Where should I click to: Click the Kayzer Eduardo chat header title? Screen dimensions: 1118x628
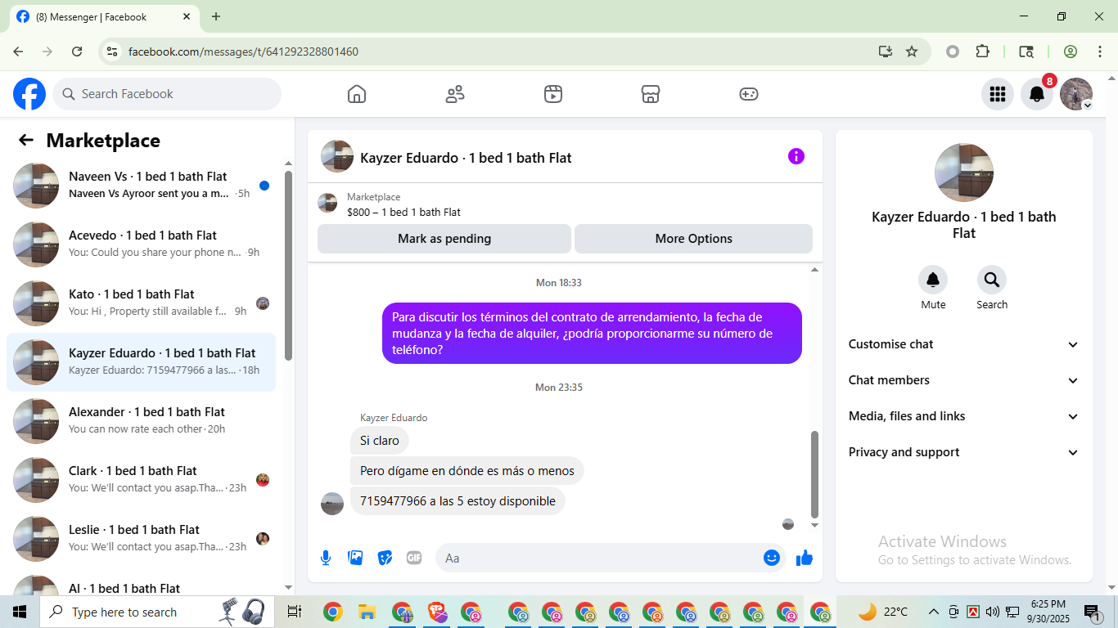tap(466, 158)
